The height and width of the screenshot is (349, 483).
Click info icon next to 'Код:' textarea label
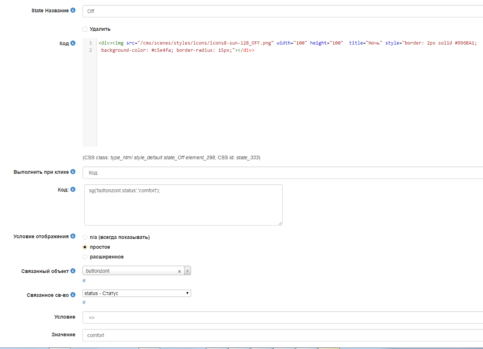point(73,189)
